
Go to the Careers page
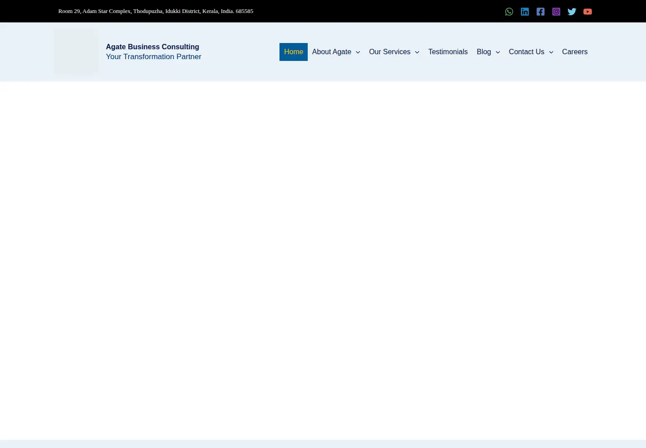(575, 52)
